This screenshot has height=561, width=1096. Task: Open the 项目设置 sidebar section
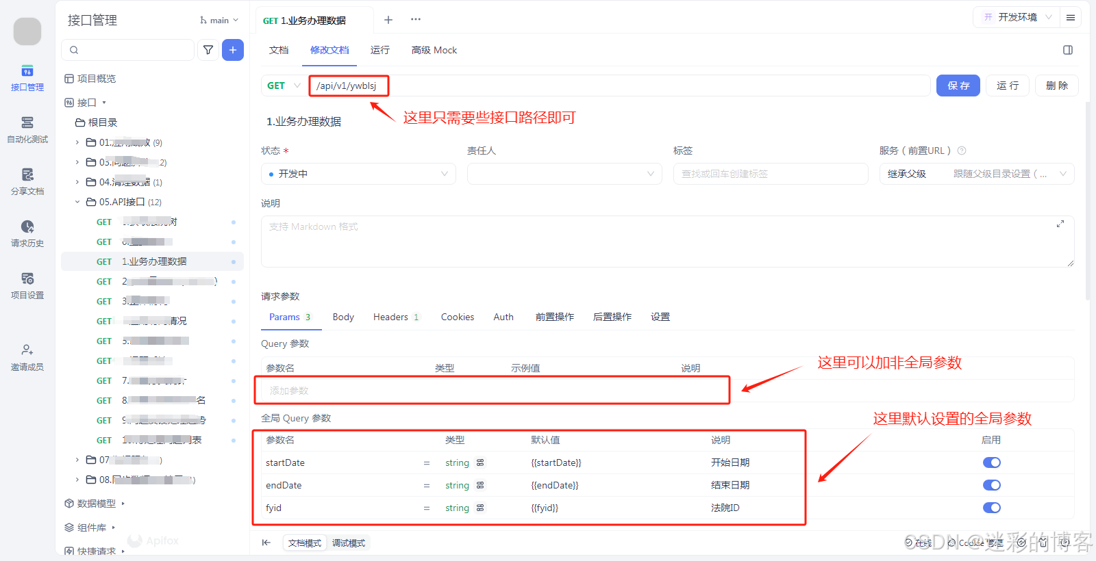27,287
